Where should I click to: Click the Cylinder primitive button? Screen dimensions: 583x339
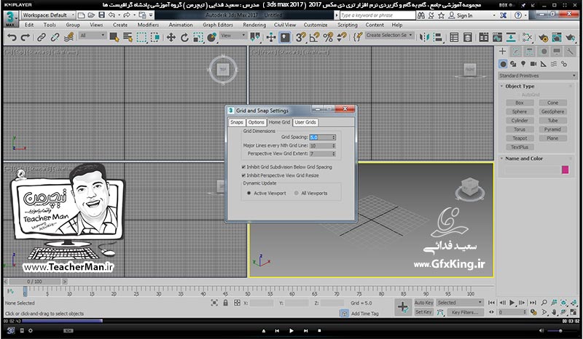520,121
